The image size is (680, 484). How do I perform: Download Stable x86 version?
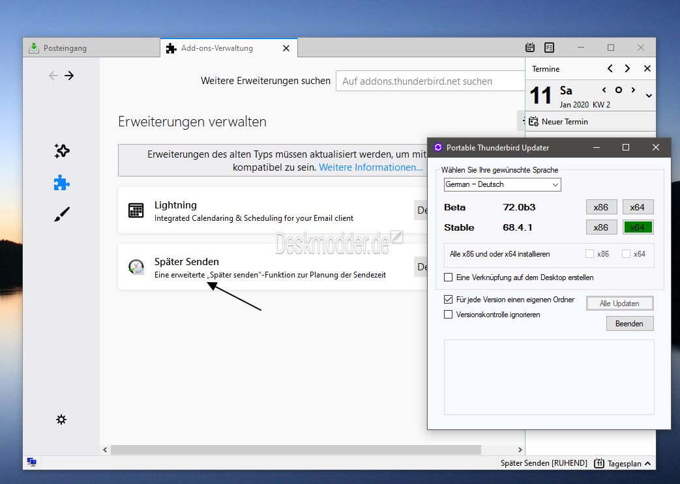(x=601, y=227)
